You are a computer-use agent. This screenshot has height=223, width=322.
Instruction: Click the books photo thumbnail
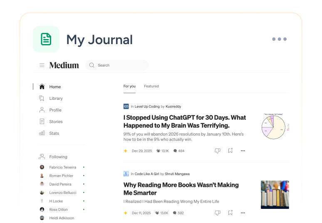tap(275, 195)
